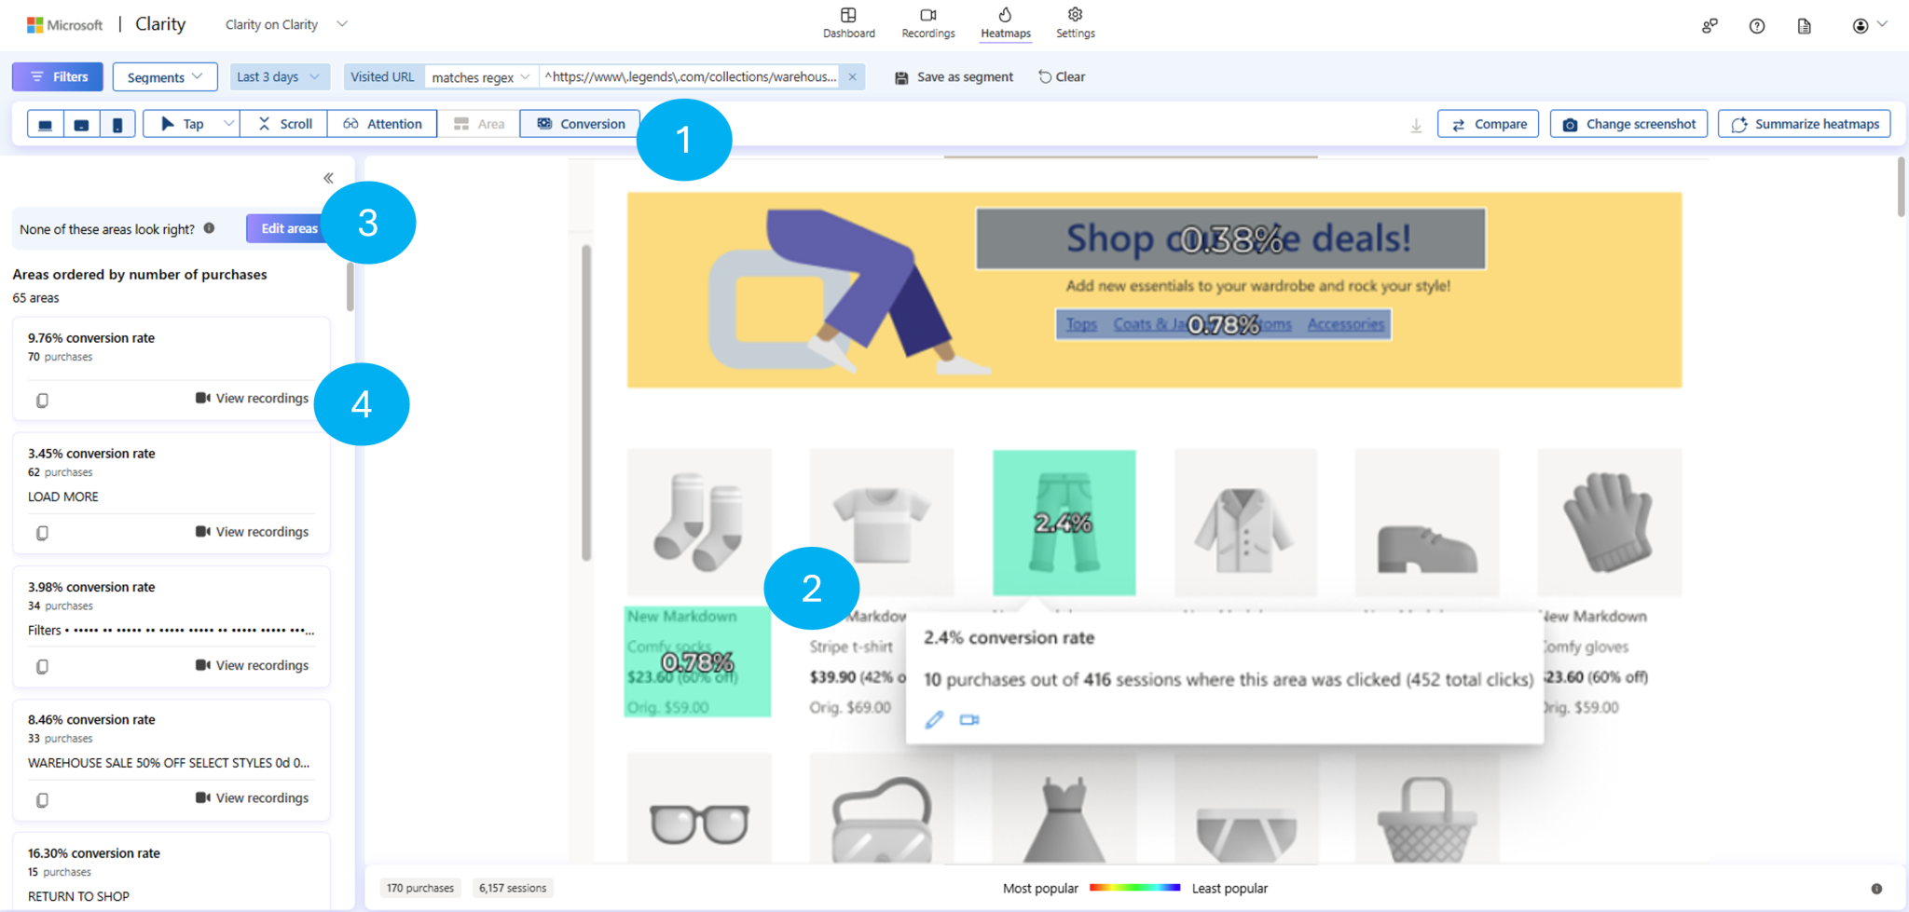Open the Recordings section
Viewport: 1909px width, 912px height.
point(927,22)
